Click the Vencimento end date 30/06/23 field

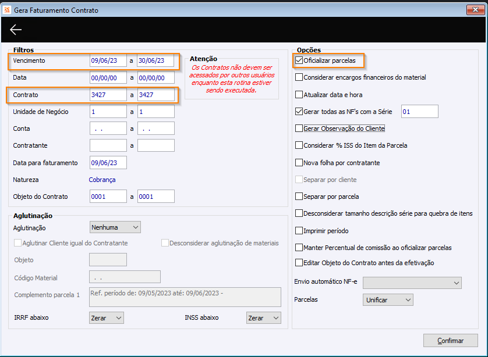(155, 60)
